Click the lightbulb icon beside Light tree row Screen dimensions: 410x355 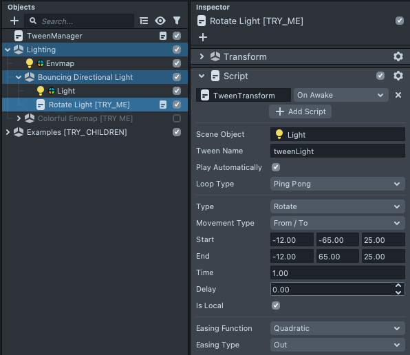pos(41,91)
